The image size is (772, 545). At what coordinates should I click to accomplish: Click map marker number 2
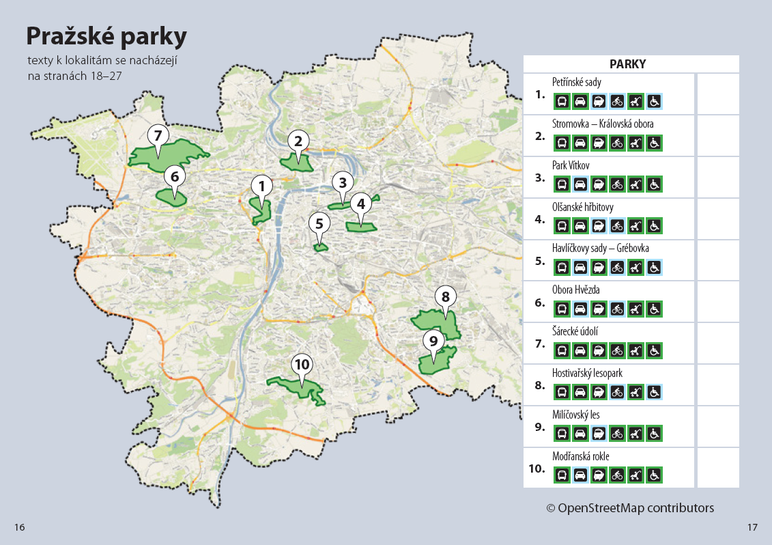click(x=298, y=141)
